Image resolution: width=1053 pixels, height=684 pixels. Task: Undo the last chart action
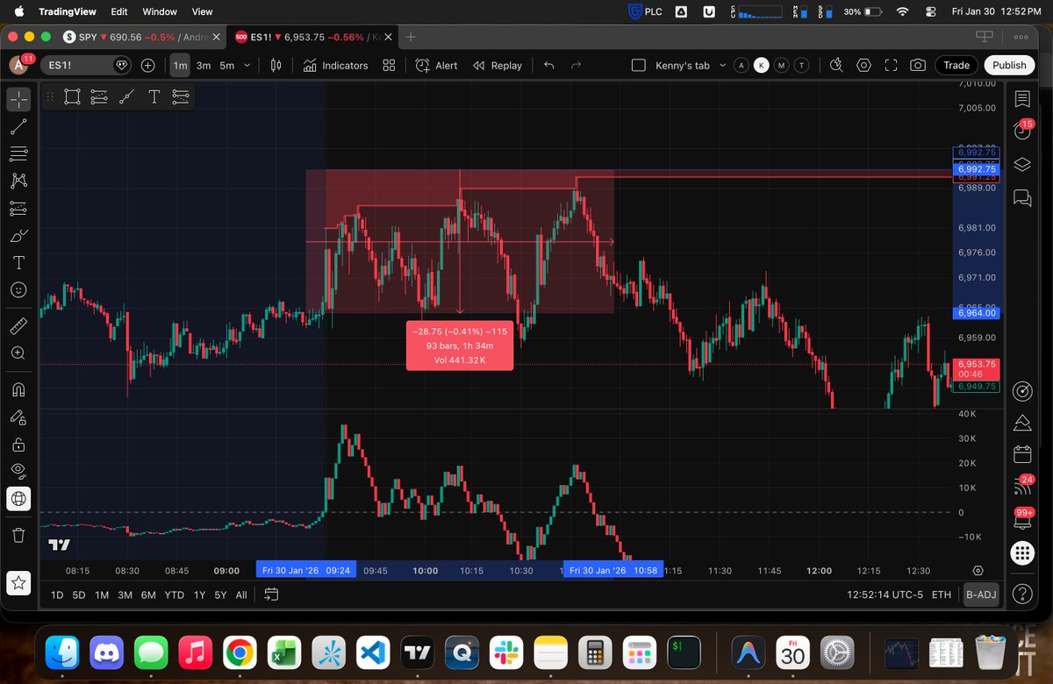[549, 65]
